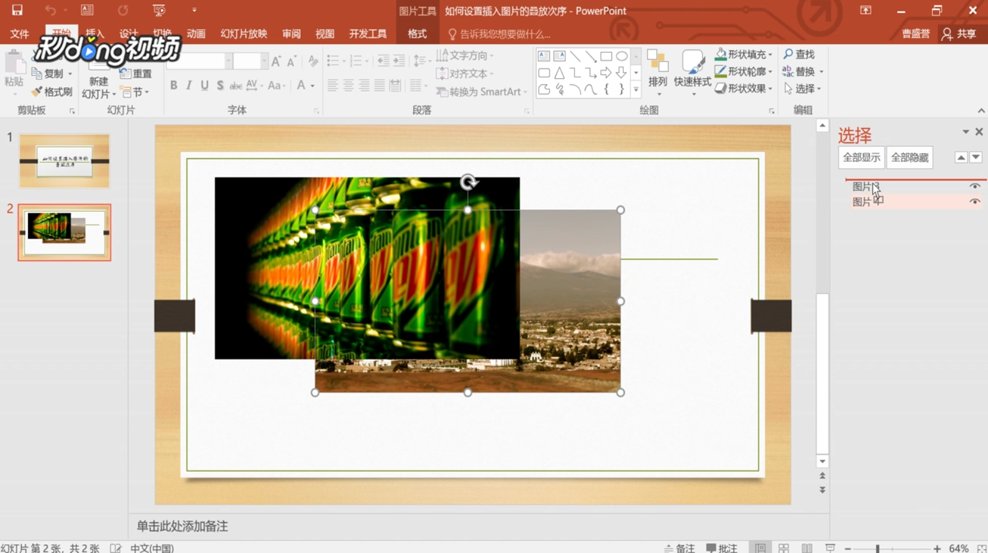Screen dimensions: 988x553
Task: Adjust the zoom slider handle
Action: pos(877,549)
